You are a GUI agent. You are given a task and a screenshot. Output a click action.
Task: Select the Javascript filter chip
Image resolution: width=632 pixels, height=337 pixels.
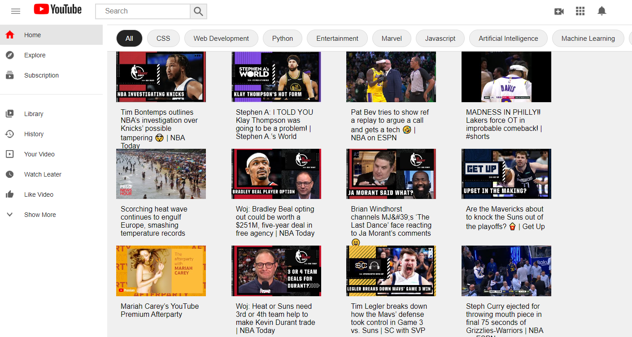click(440, 39)
